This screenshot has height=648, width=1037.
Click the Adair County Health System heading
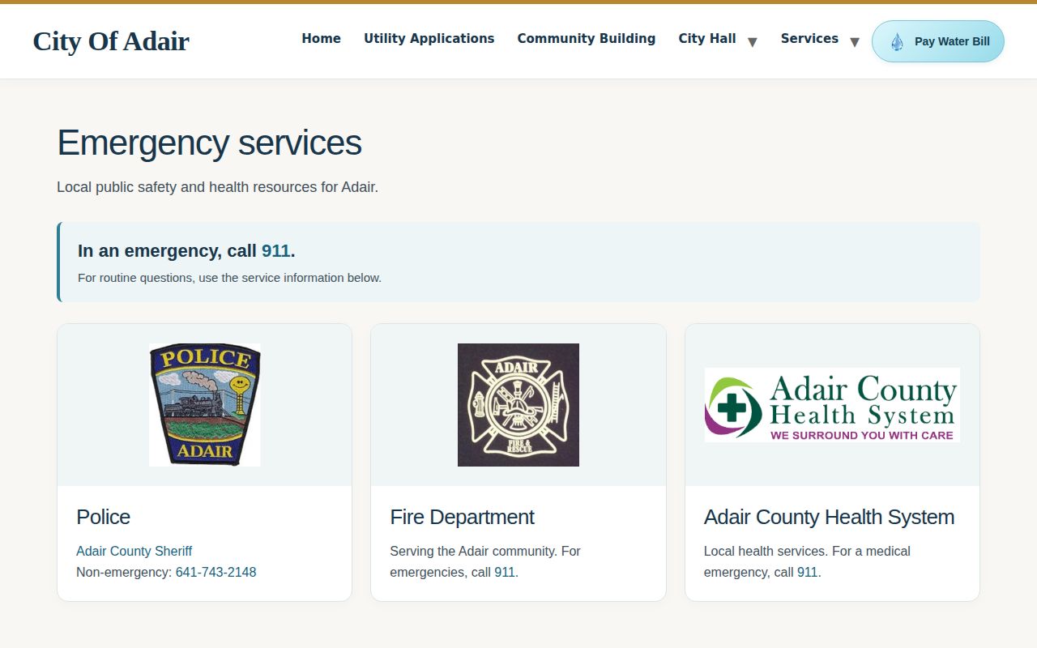[829, 517]
